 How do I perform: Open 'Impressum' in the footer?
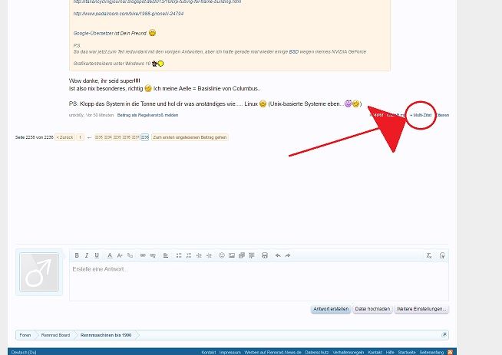click(x=230, y=352)
